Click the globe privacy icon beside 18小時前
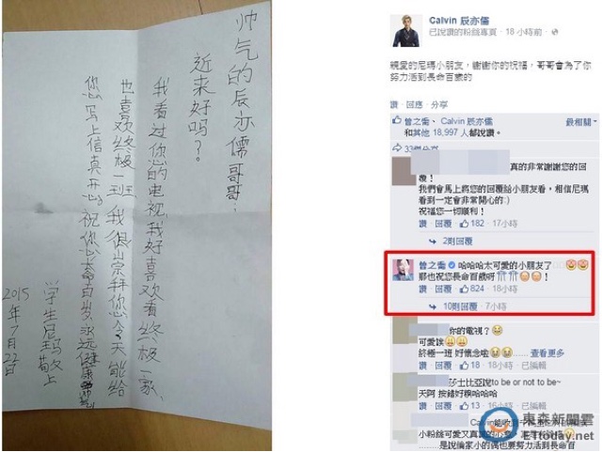This screenshot has height=452, width=602. [554, 32]
